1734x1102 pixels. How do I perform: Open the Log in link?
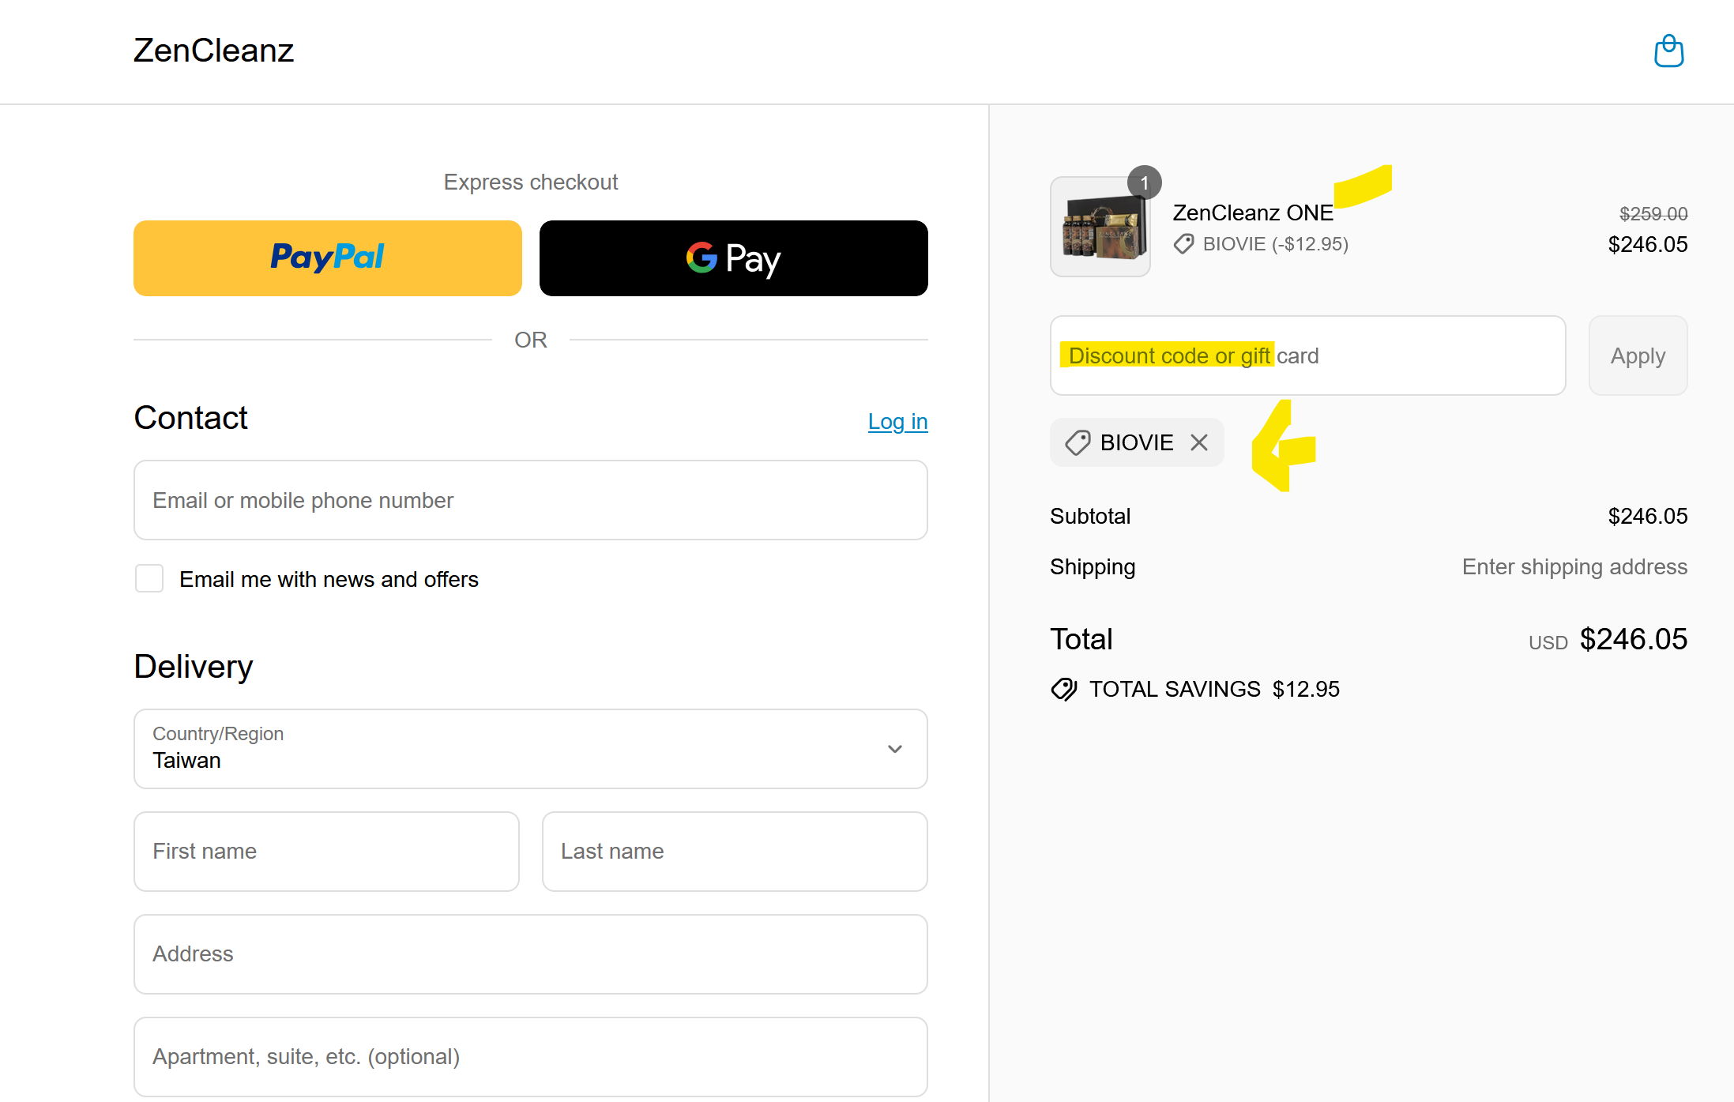(x=897, y=422)
